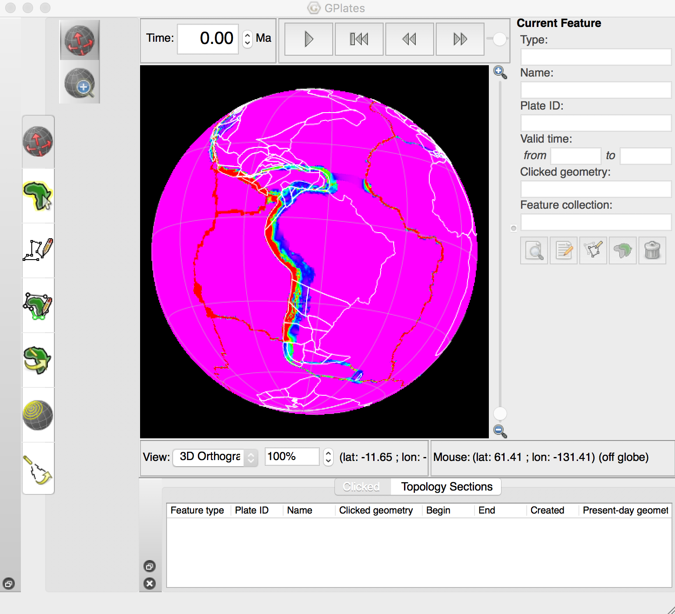Click the globe view lat/lon status text

383,457
